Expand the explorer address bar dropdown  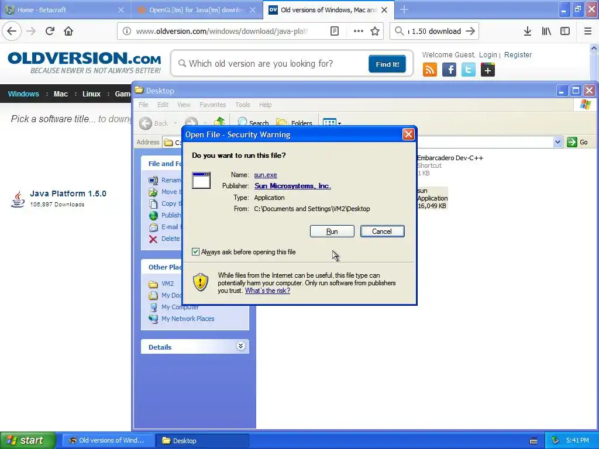(x=557, y=142)
